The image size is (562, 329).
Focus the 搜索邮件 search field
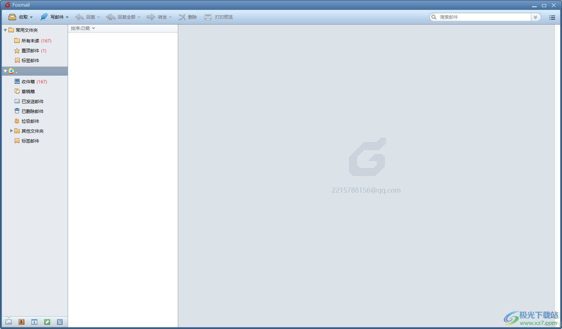click(x=484, y=17)
